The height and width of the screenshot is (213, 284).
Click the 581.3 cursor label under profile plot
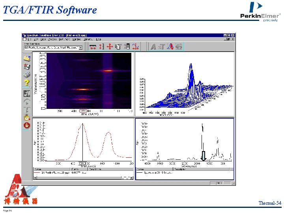click(82, 164)
